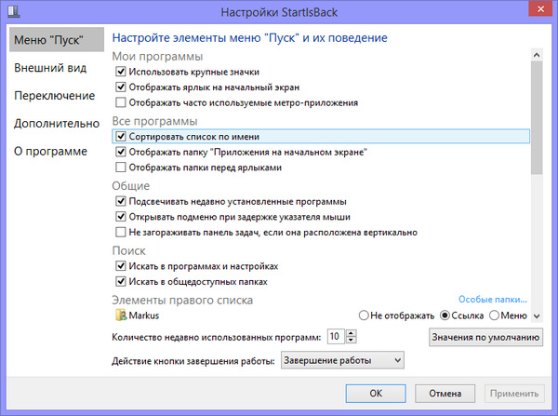
Task: Open the 'Особые папки...' link
Action: point(487,301)
